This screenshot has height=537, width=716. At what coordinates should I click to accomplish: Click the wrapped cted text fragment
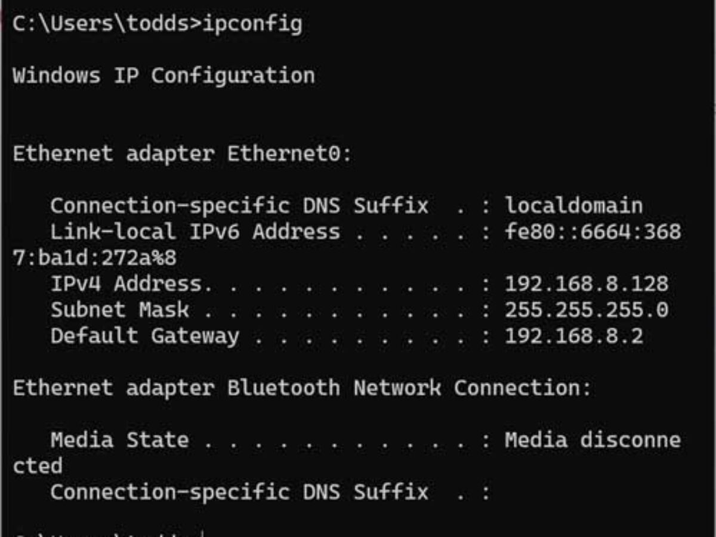point(37,466)
